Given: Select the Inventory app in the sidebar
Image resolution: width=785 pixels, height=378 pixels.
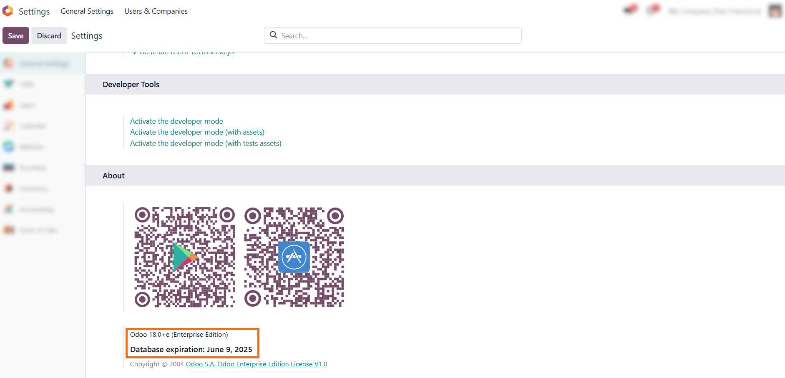Looking at the screenshot, I should 43,188.
